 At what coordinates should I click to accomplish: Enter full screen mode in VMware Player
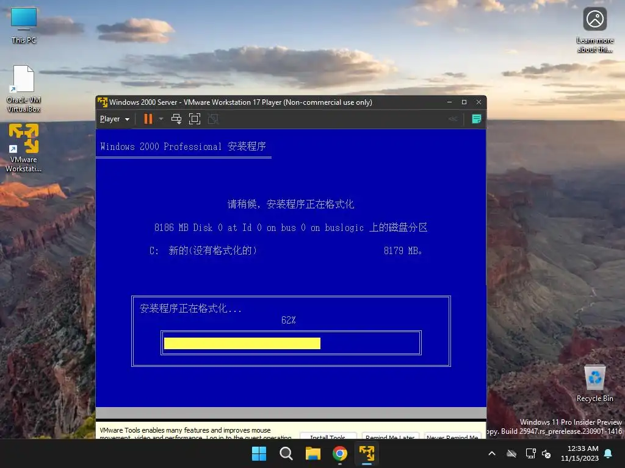(x=195, y=119)
